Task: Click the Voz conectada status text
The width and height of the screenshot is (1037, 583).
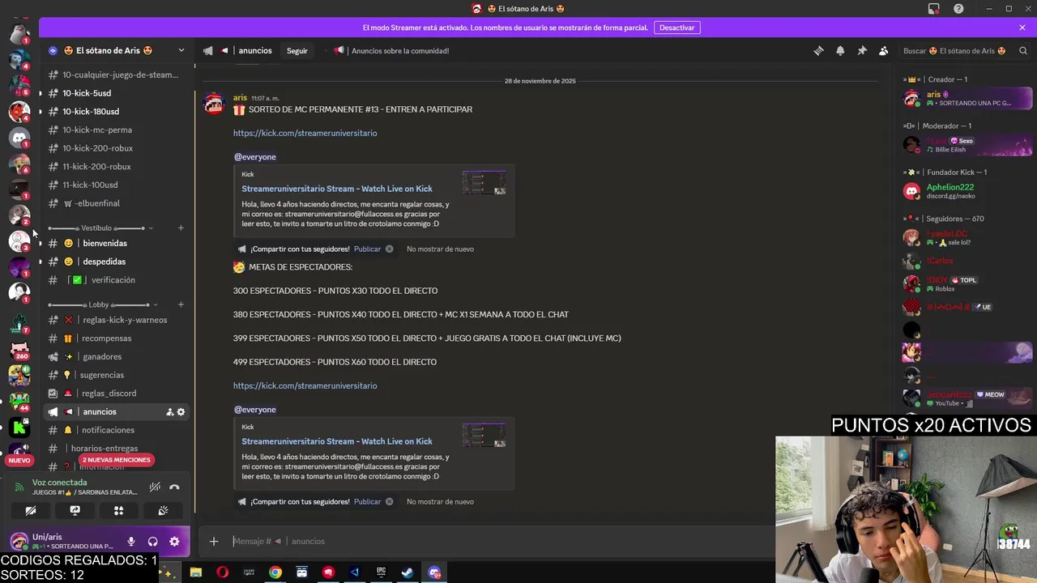Action: click(x=59, y=483)
